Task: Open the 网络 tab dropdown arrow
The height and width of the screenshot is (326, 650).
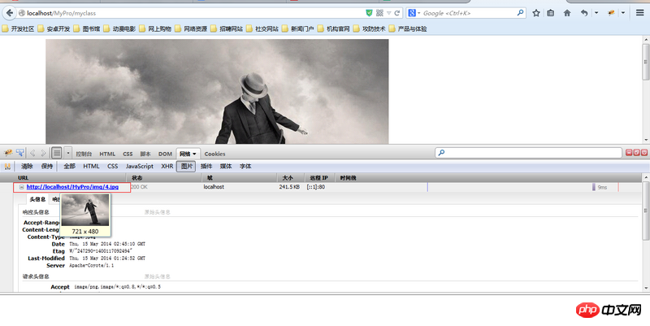Action: click(194, 154)
